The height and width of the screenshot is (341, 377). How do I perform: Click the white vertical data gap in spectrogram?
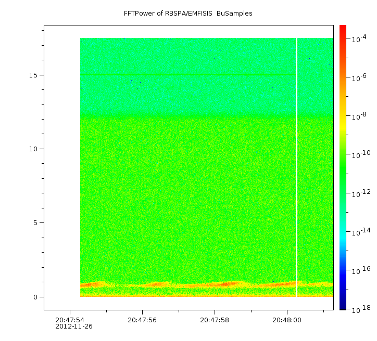pyautogui.click(x=296, y=166)
